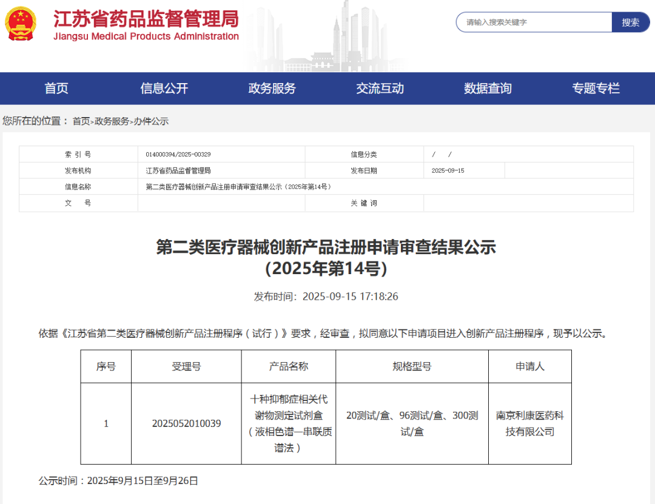Viewport: 655px width, 504px height.
Task: Click index number 014000394/2025-00329
Action: [178, 155]
